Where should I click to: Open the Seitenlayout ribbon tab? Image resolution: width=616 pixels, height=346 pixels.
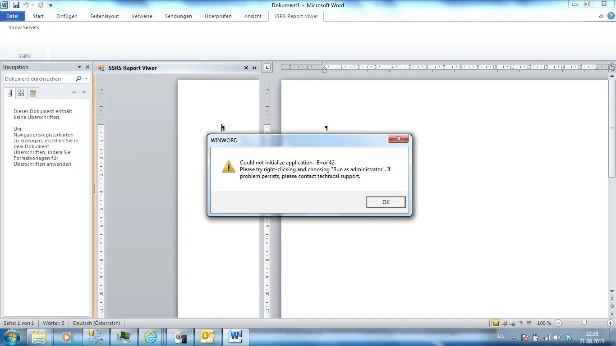point(105,16)
